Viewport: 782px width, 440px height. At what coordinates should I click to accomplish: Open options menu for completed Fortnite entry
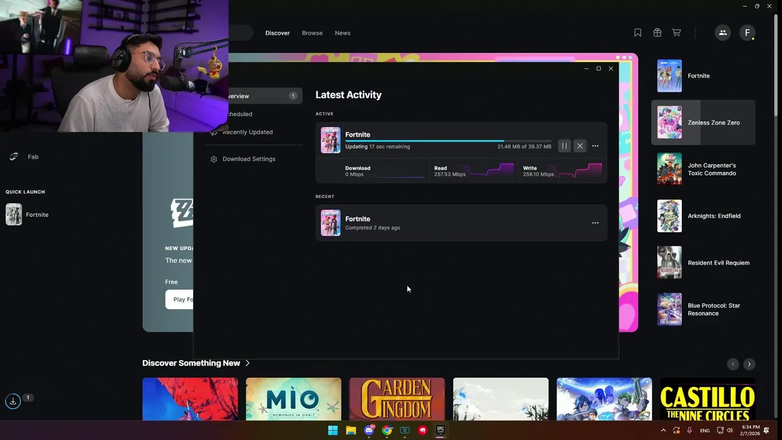coord(595,223)
